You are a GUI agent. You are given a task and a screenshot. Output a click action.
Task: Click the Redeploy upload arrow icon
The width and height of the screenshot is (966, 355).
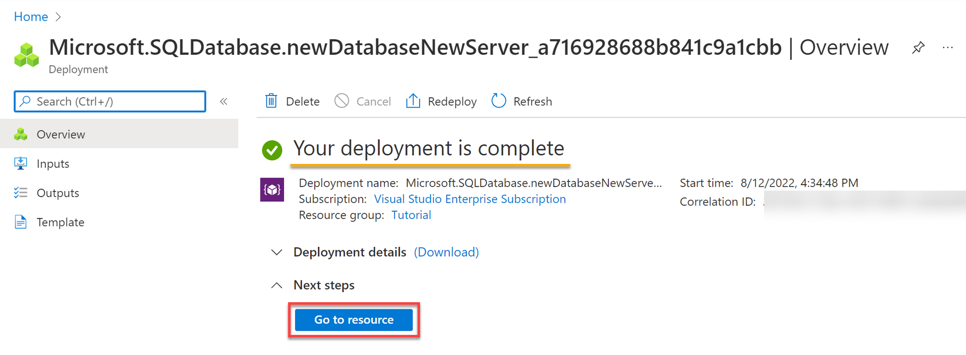tap(413, 101)
